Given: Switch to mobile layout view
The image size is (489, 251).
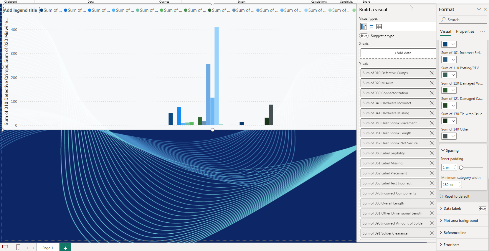Looking at the screenshot, I should coord(18,247).
